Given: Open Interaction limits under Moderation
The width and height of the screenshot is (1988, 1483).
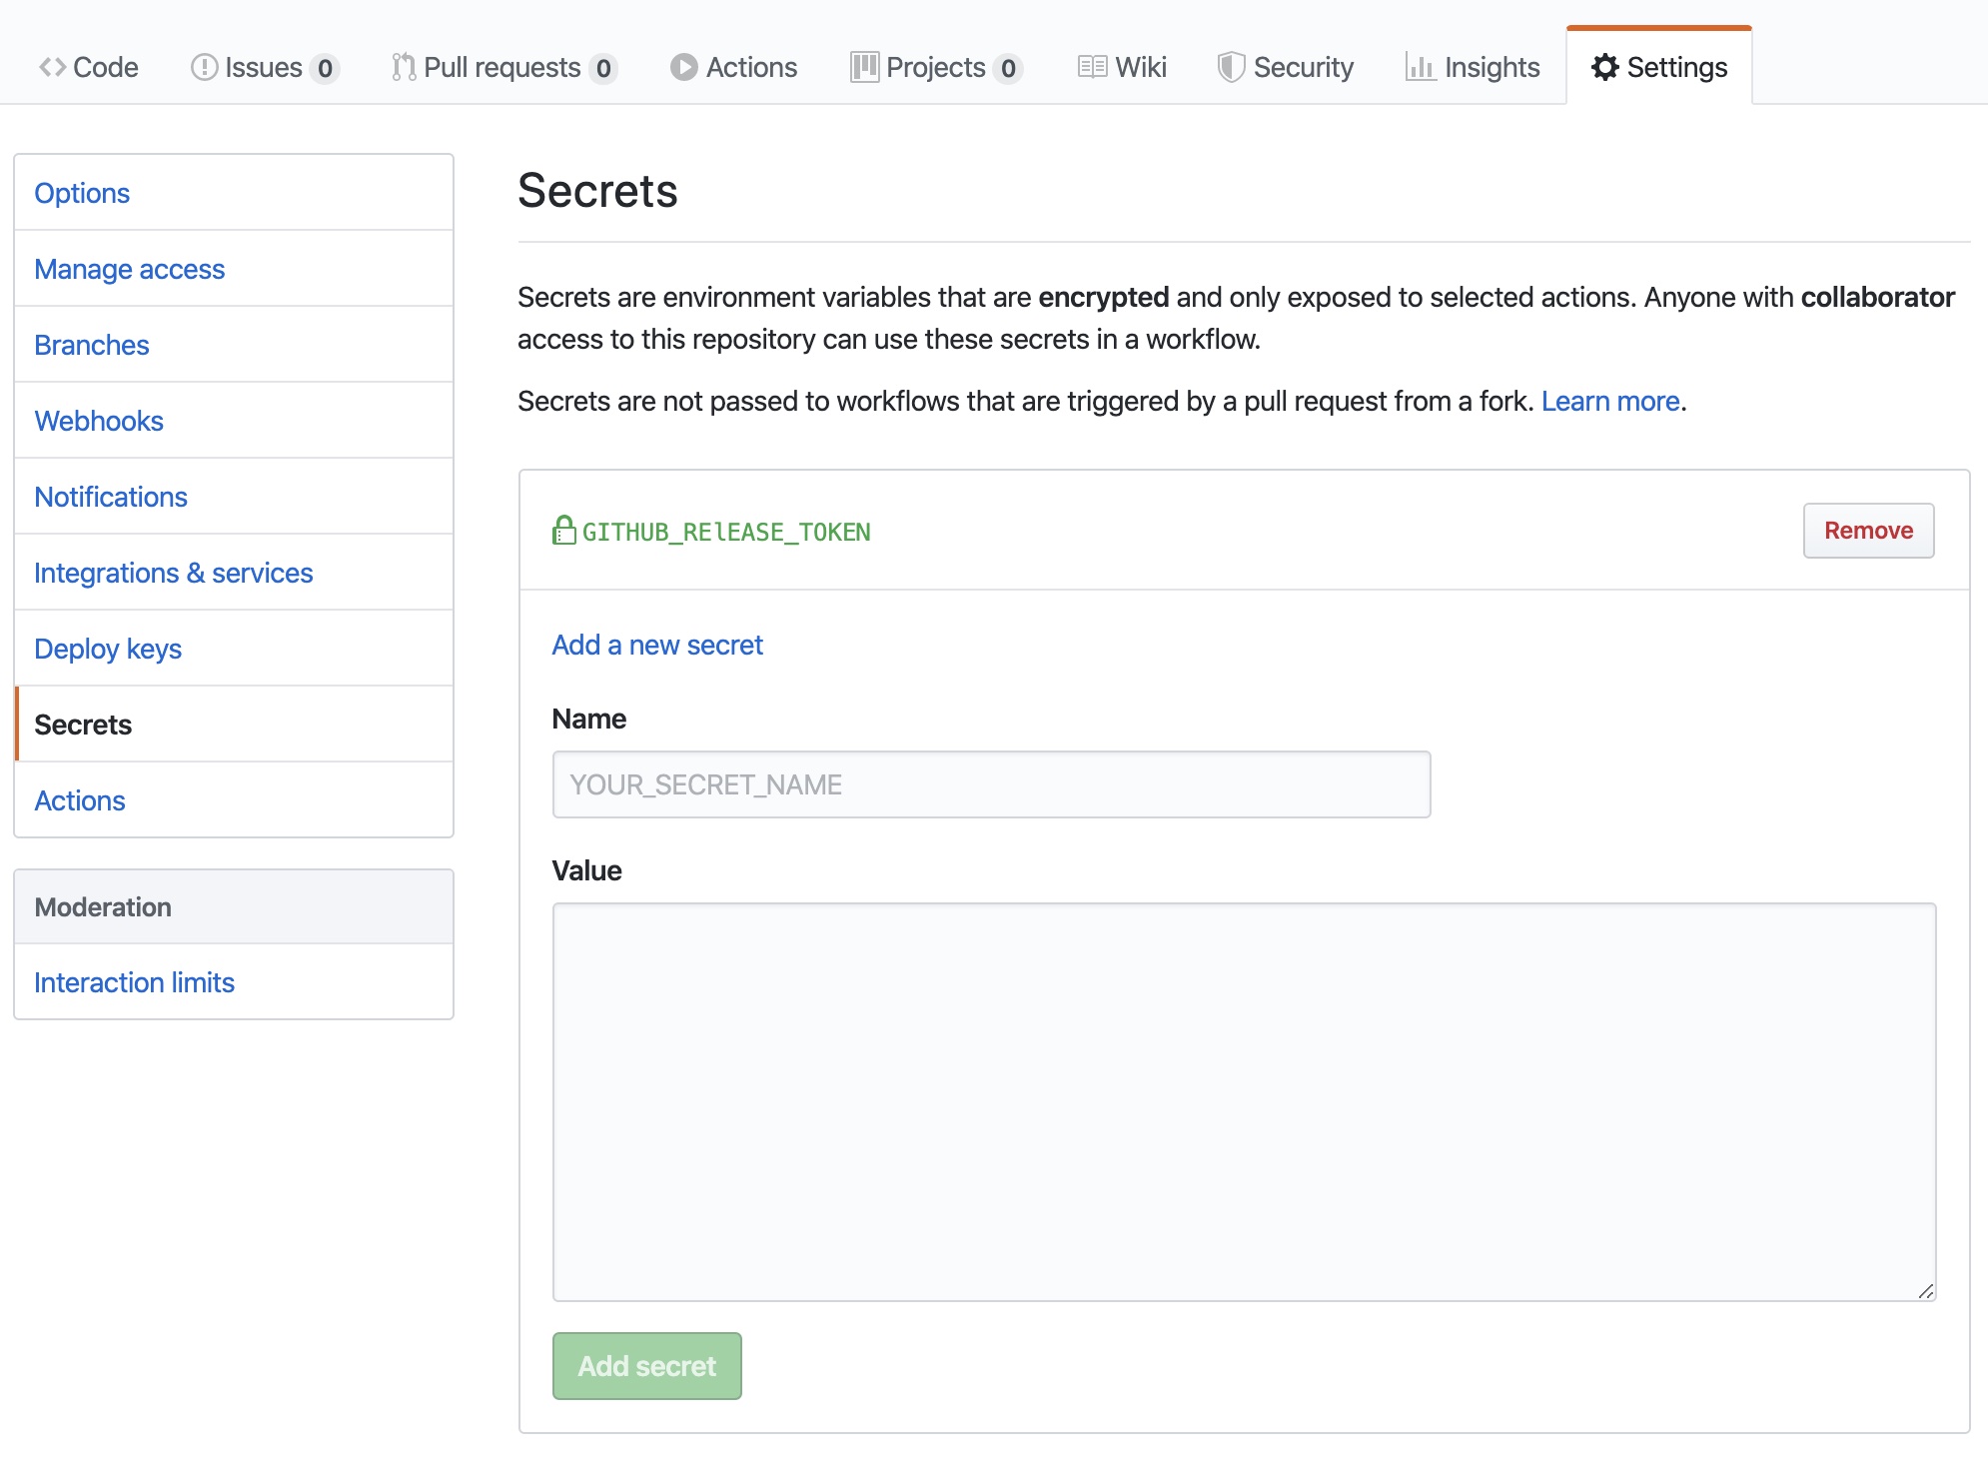Looking at the screenshot, I should [x=134, y=982].
